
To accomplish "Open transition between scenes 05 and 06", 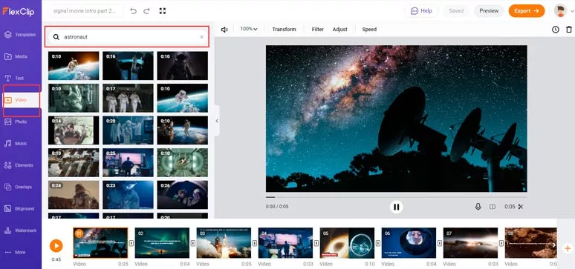I will click(377, 243).
